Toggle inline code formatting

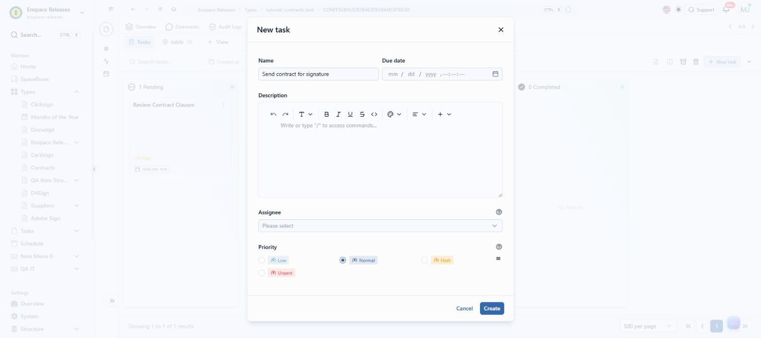point(374,114)
